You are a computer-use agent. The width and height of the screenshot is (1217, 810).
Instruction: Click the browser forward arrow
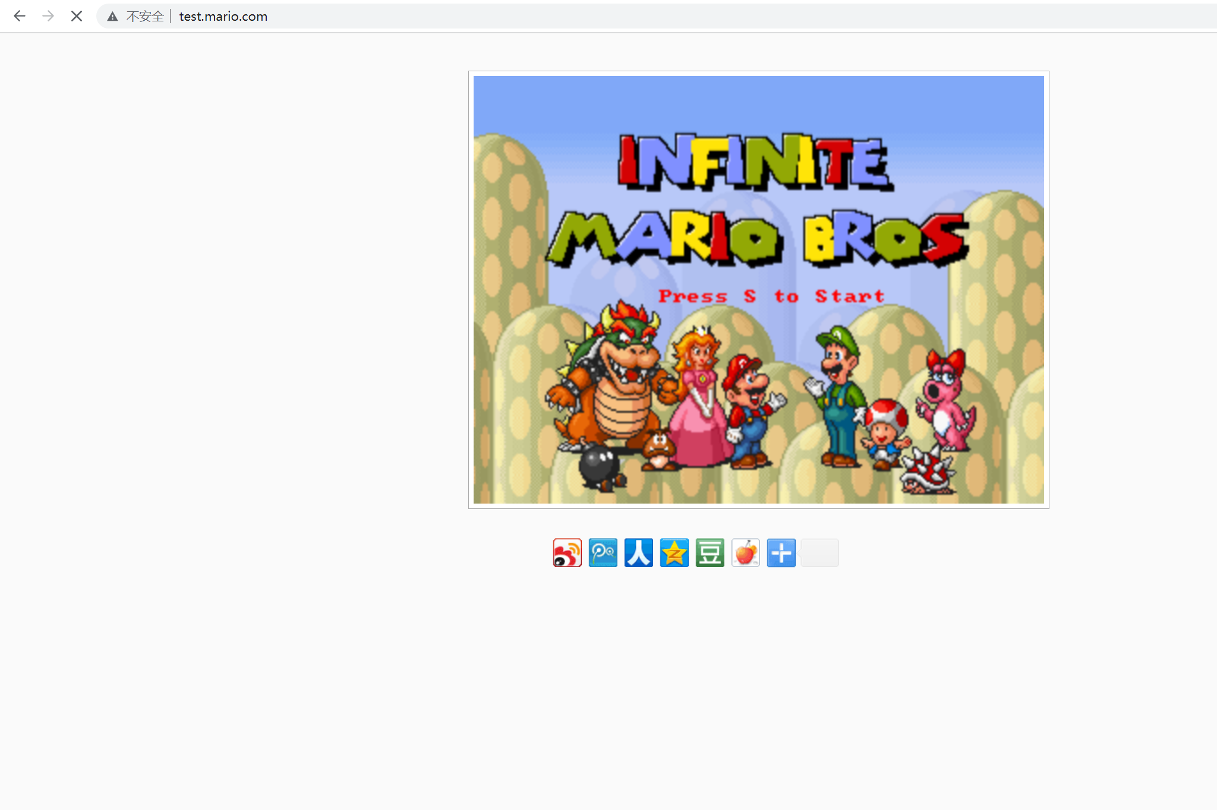click(x=48, y=16)
